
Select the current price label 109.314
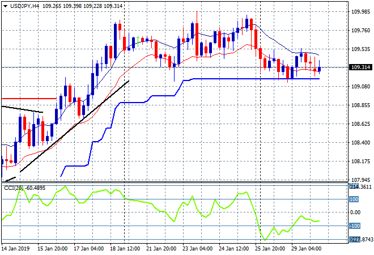point(360,67)
